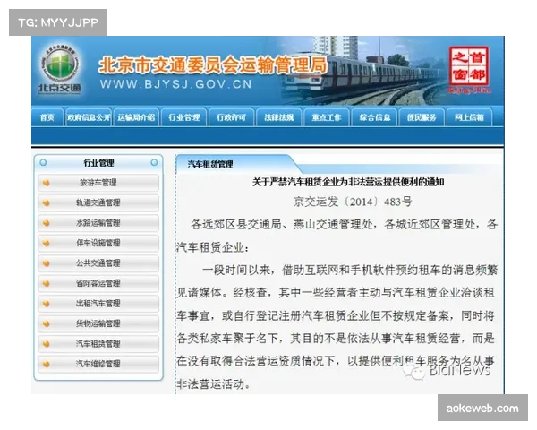Select 旅游车管理 in the sidebar
The width and height of the screenshot is (537, 430).
coord(98,183)
